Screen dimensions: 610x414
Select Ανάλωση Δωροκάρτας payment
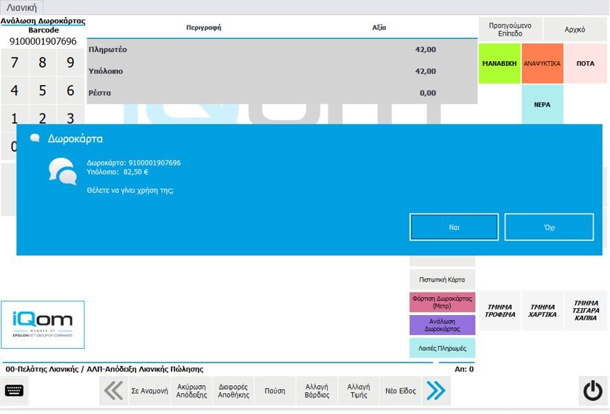[442, 325]
